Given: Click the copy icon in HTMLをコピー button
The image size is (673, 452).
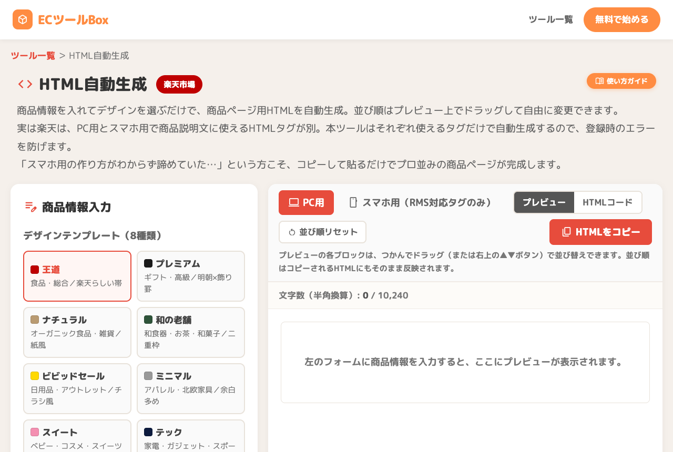Looking at the screenshot, I should click(566, 232).
